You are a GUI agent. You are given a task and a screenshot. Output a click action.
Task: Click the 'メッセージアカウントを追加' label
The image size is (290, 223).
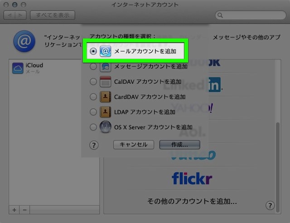(x=151, y=67)
